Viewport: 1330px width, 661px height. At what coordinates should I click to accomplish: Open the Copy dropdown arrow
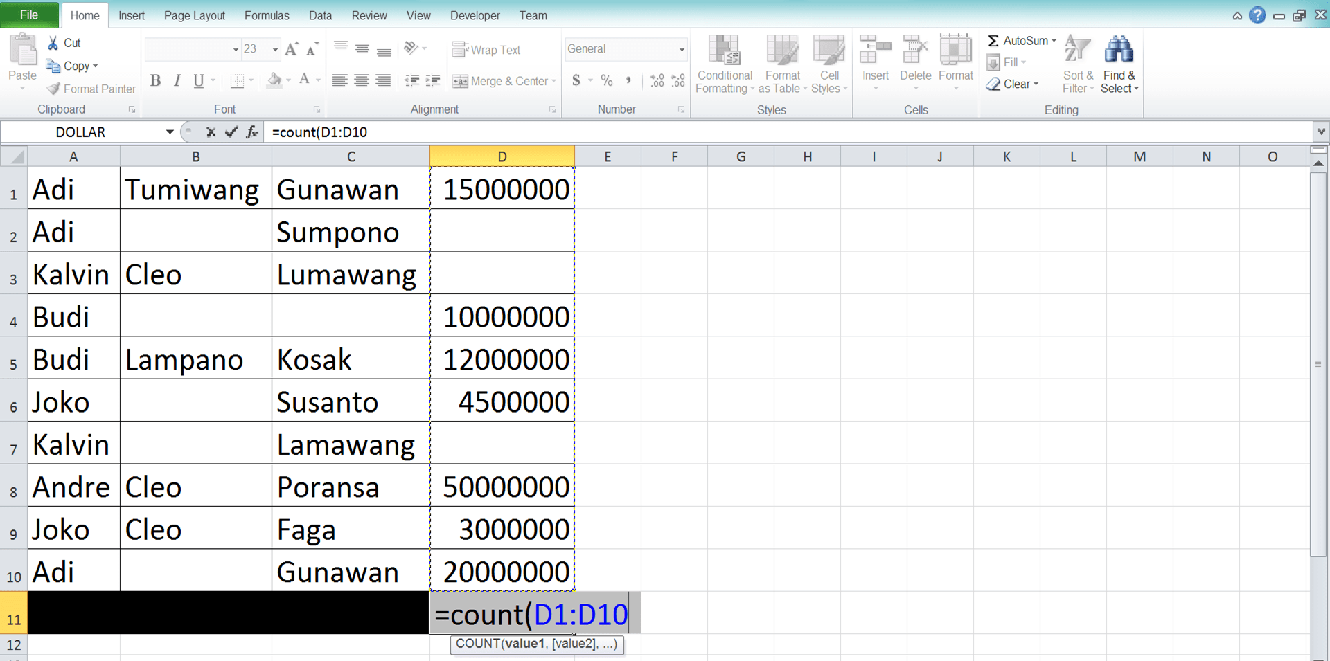tap(95, 66)
